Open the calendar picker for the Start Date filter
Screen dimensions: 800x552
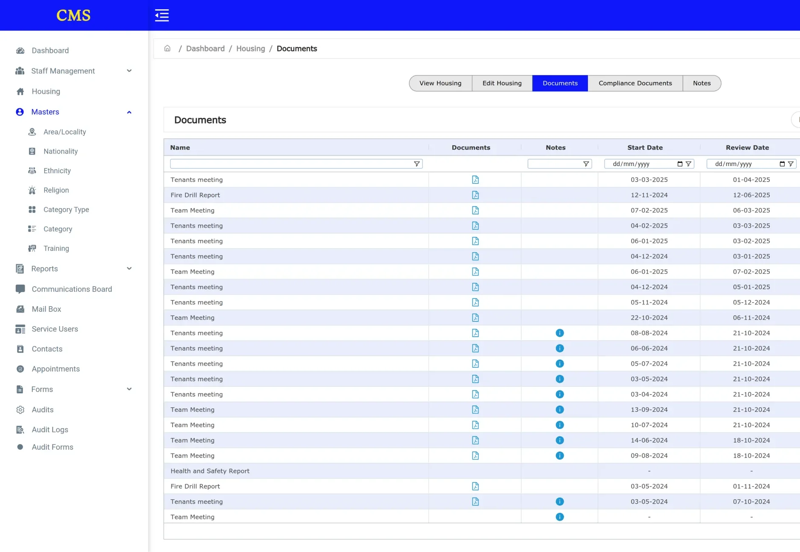pos(680,164)
